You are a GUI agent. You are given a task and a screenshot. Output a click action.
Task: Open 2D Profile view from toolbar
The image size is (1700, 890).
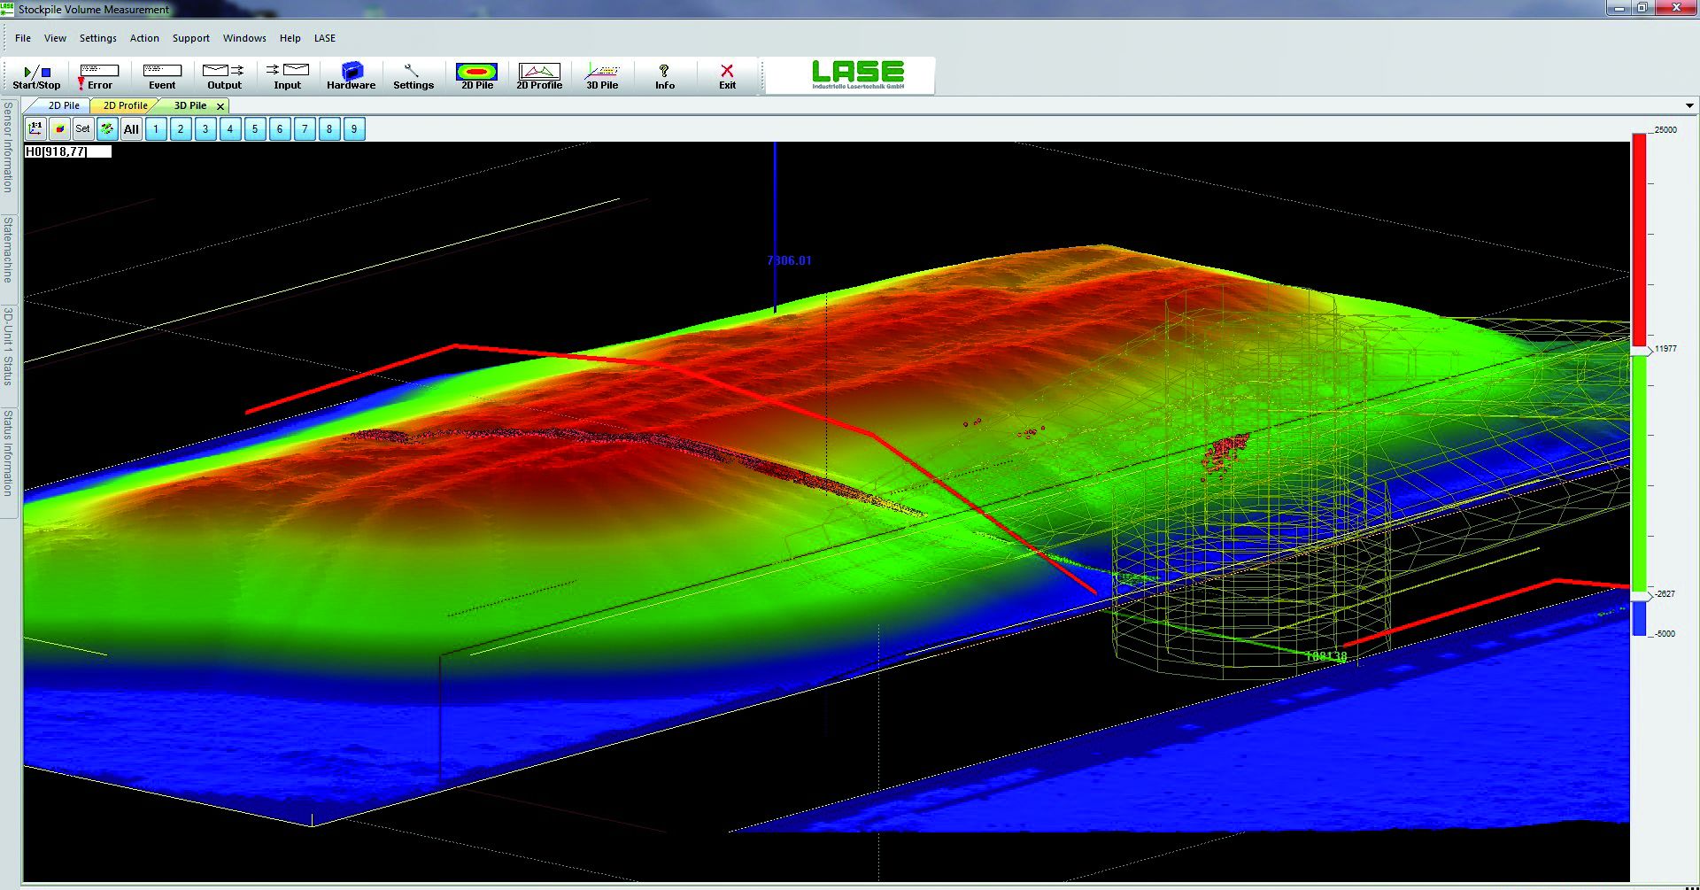pos(539,76)
